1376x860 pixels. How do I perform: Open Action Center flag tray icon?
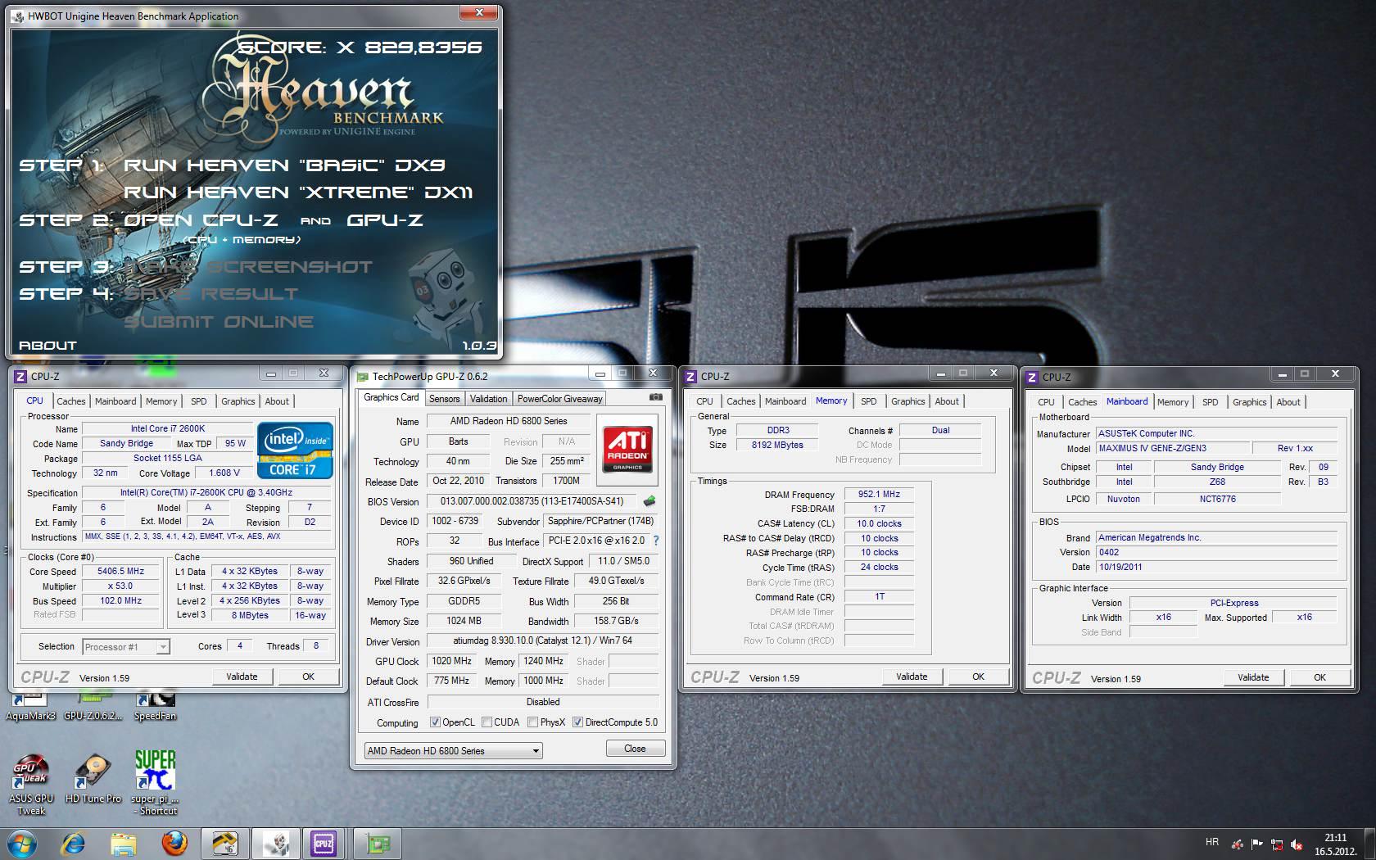point(1256,844)
